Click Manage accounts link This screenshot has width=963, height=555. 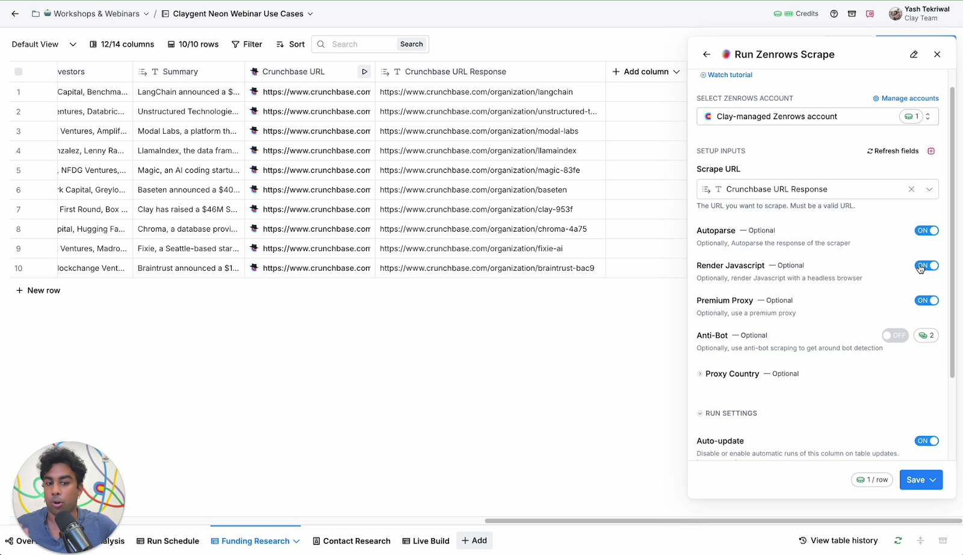(906, 98)
